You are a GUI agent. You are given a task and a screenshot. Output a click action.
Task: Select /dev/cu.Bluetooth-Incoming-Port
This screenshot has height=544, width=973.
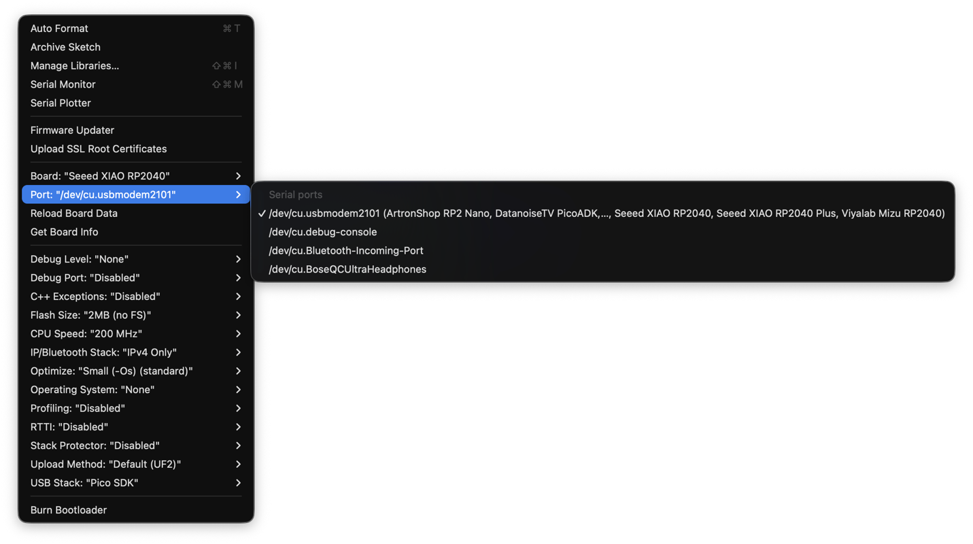click(603, 251)
